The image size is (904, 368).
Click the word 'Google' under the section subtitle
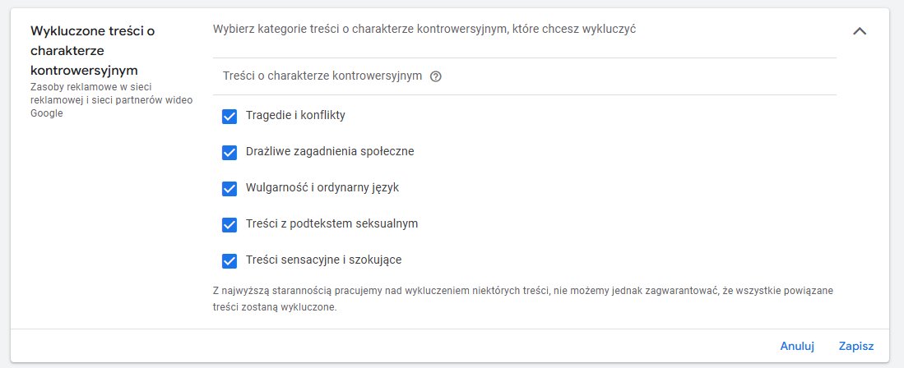tap(47, 113)
